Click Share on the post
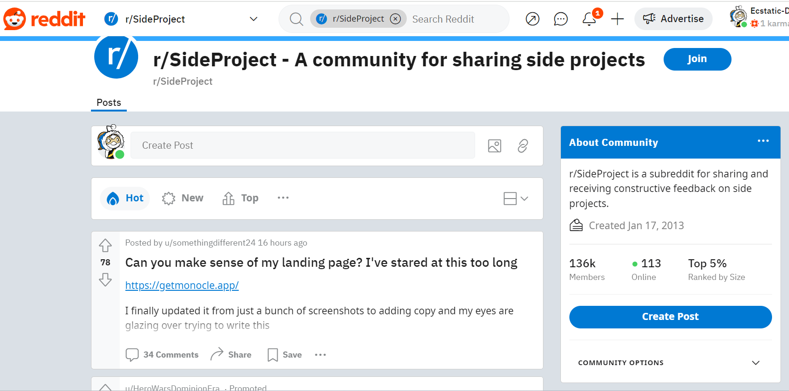This screenshot has width=789, height=391. pyautogui.click(x=231, y=355)
